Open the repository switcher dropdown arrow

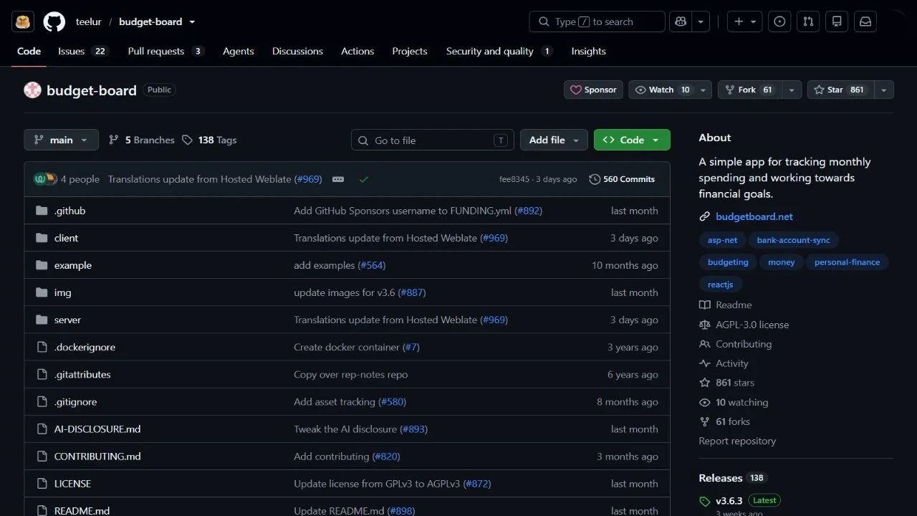192,22
